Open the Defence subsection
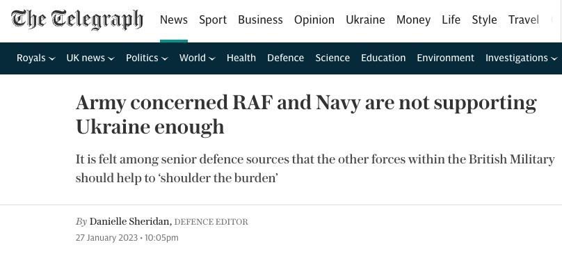562x256 pixels. click(x=285, y=58)
